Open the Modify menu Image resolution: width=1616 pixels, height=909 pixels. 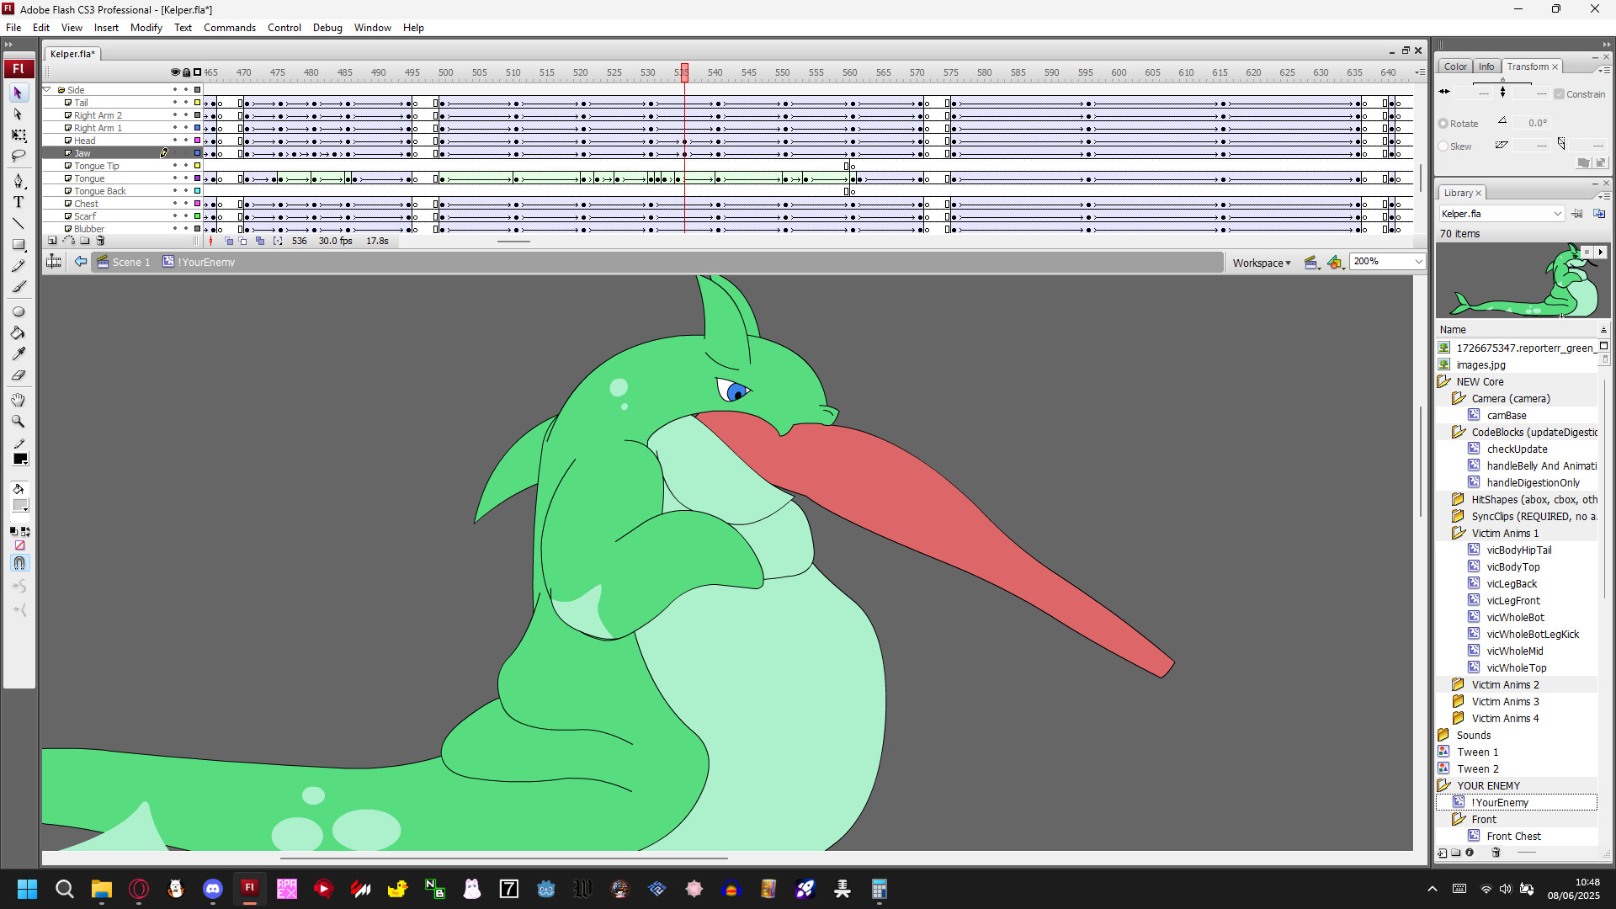pyautogui.click(x=146, y=28)
